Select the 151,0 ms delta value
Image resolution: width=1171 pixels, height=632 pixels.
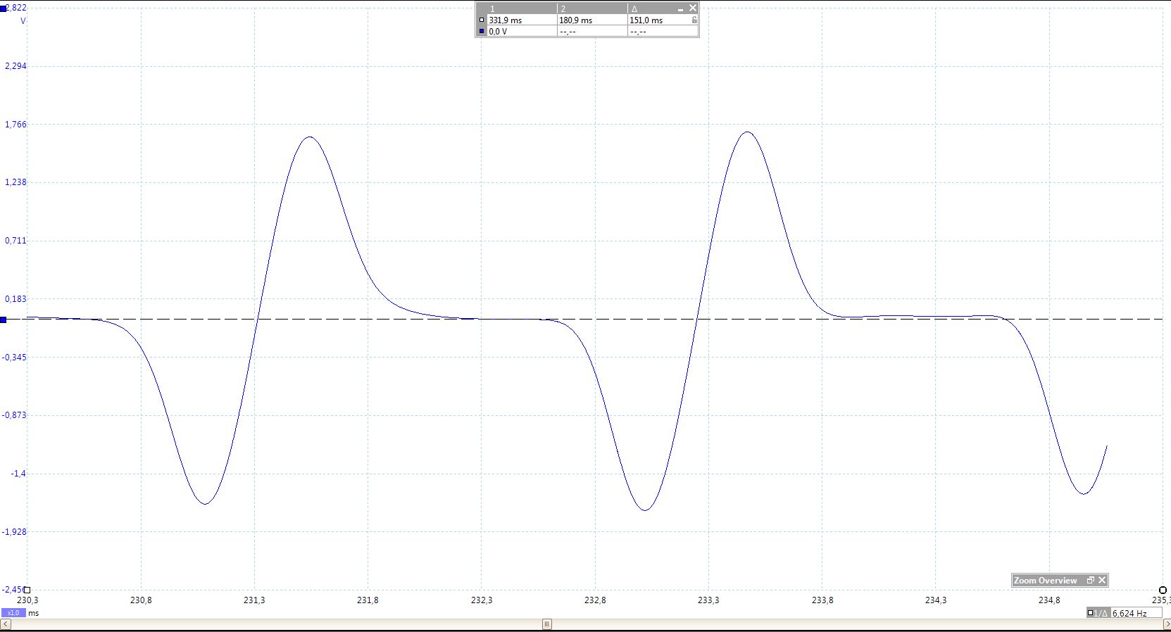(646, 20)
